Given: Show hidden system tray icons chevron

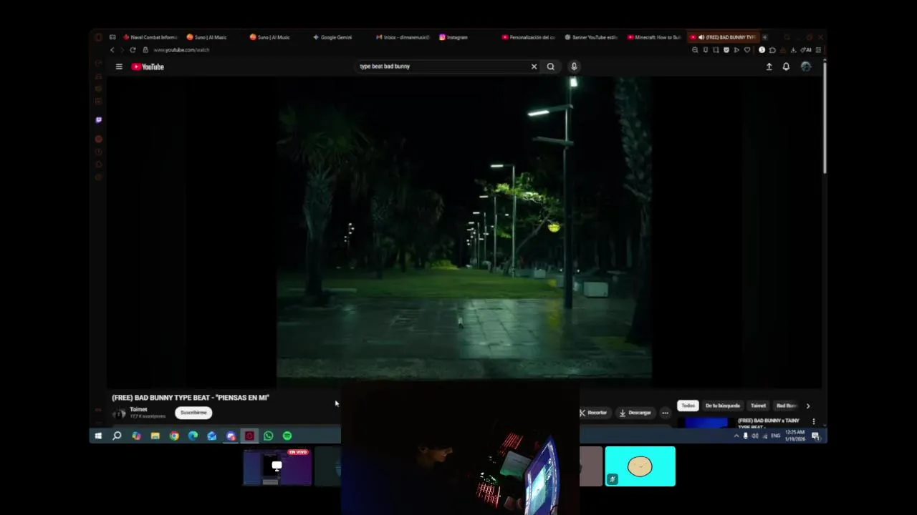Looking at the screenshot, I should (736, 436).
